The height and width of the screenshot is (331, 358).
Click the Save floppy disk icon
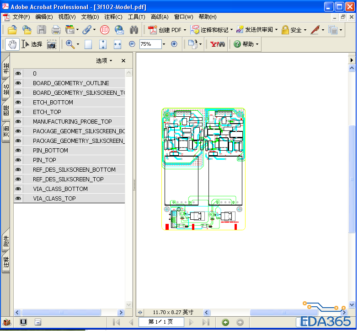pos(42,30)
